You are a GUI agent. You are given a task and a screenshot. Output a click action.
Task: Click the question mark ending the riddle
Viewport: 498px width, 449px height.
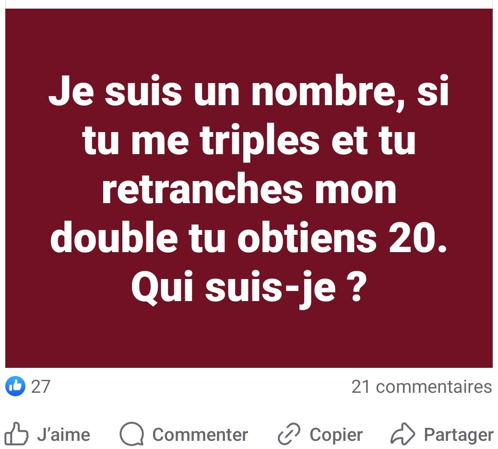357,286
